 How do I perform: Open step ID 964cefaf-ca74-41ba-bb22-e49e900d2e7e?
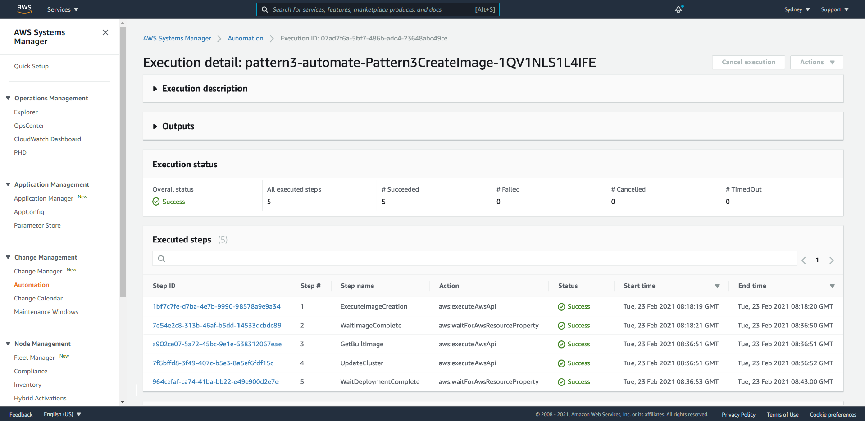[215, 381]
